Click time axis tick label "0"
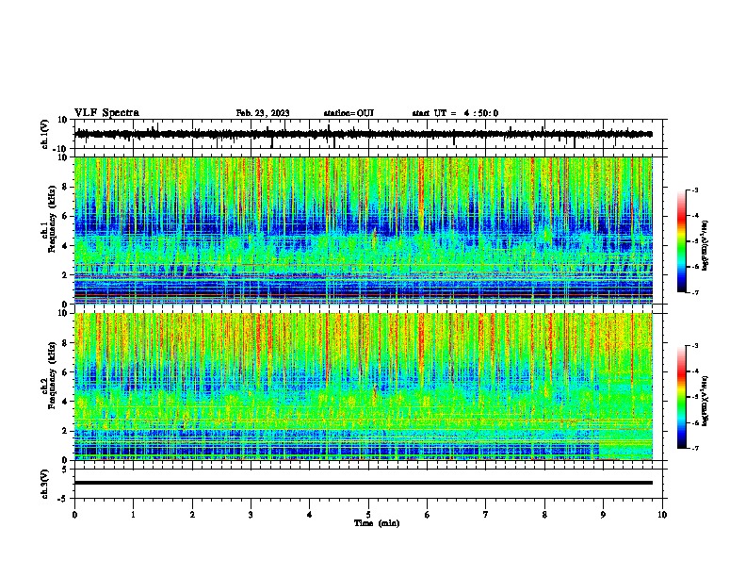This screenshot has height=577, width=746. pos(74,515)
